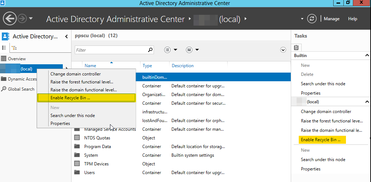Click the Overview grid icon
The image size is (371, 182).
click(x=4, y=59)
